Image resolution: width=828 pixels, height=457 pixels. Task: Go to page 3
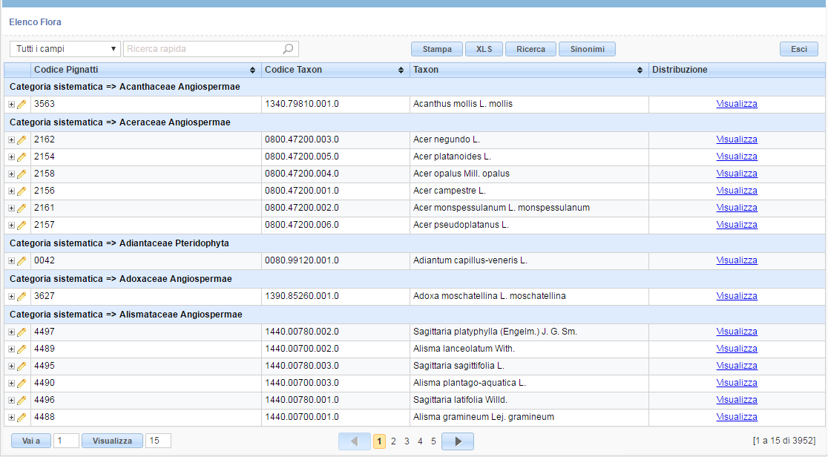[x=407, y=441]
